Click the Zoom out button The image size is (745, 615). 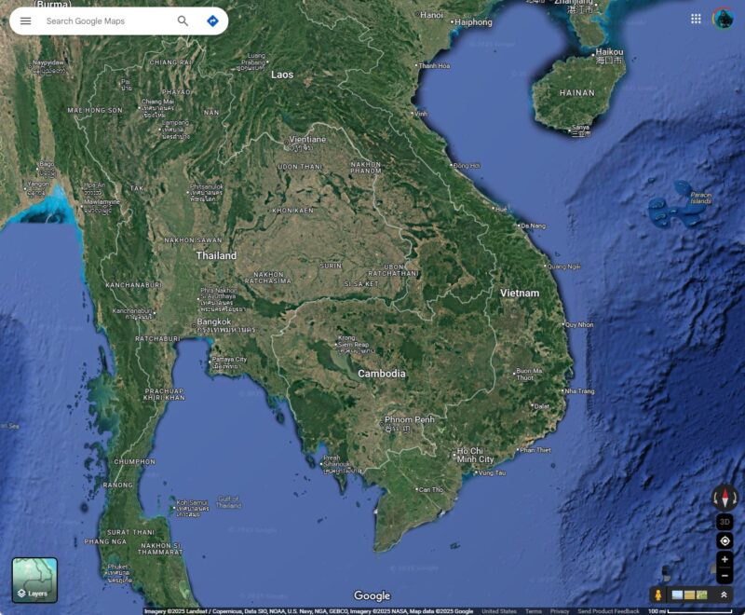pos(725,577)
